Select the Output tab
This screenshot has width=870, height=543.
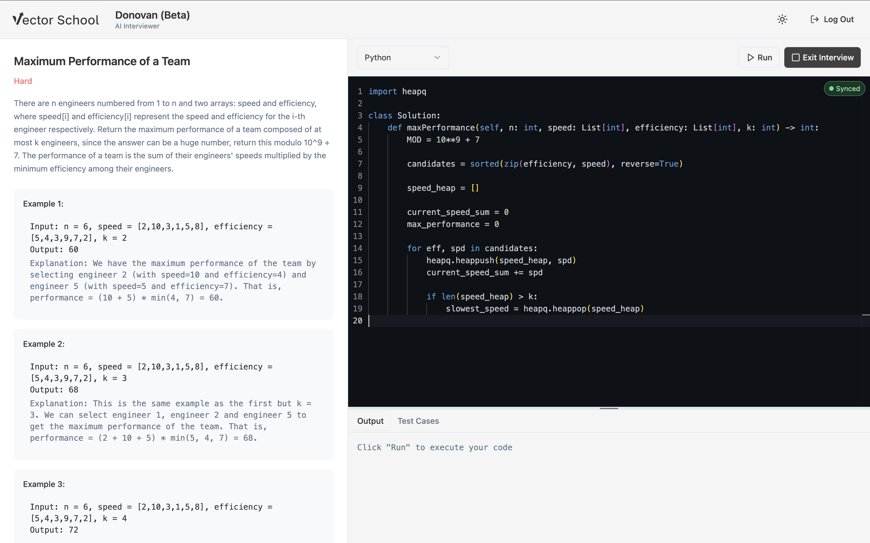[x=370, y=421]
